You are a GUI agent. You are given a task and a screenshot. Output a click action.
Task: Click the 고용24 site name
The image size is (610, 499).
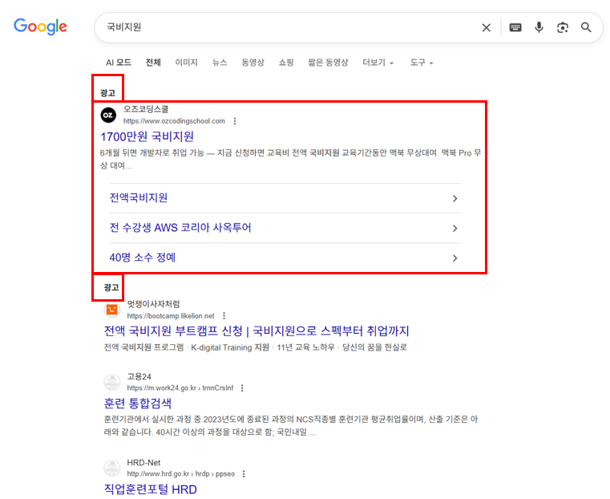pyautogui.click(x=139, y=376)
